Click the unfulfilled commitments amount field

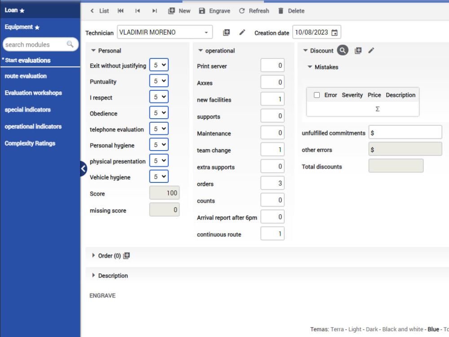click(x=405, y=133)
